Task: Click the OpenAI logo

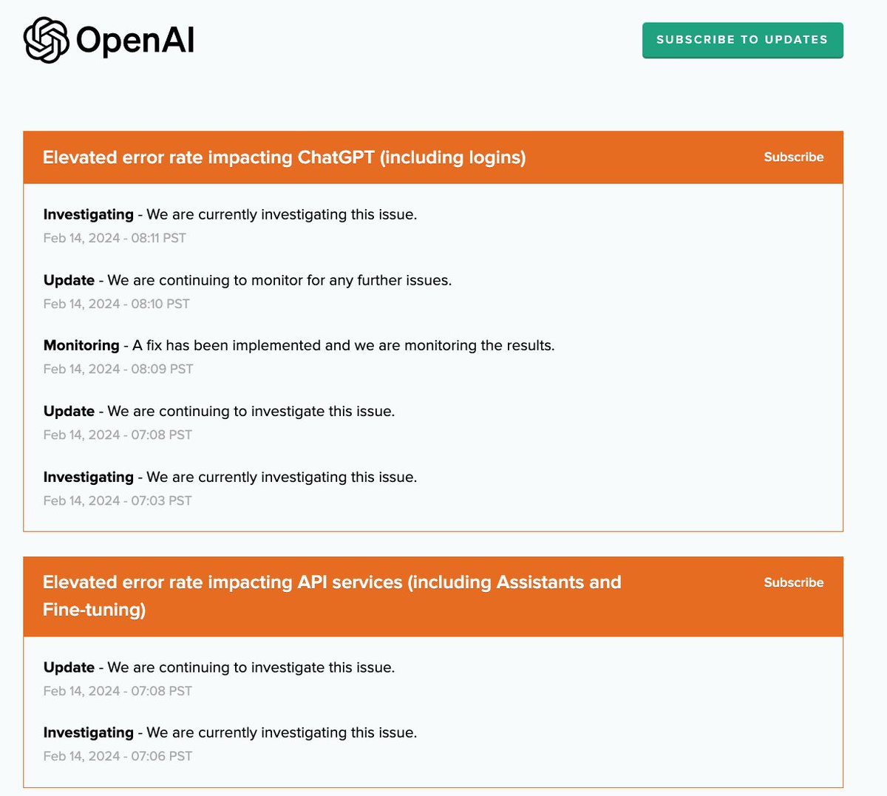Action: [x=109, y=40]
